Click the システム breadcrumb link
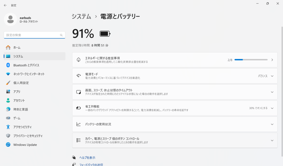 (81, 17)
